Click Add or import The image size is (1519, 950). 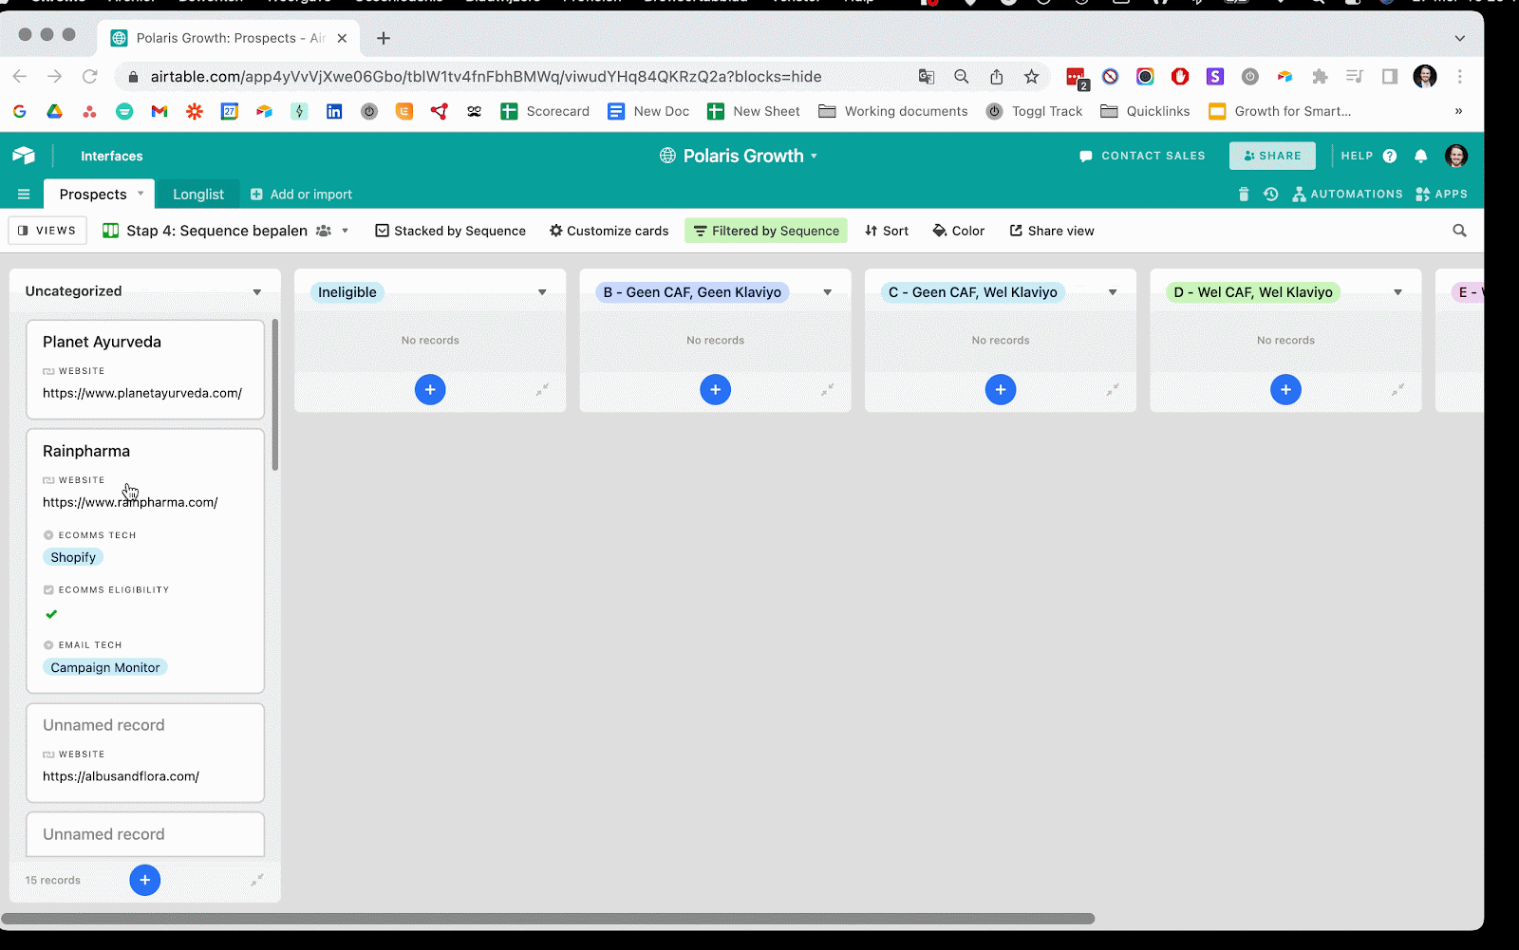(x=301, y=194)
